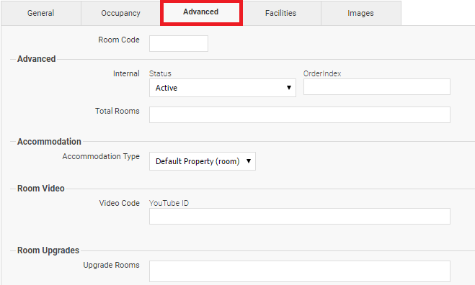Focus the Upgrade Rooms input box
This screenshot has width=475, height=285.
point(300,271)
